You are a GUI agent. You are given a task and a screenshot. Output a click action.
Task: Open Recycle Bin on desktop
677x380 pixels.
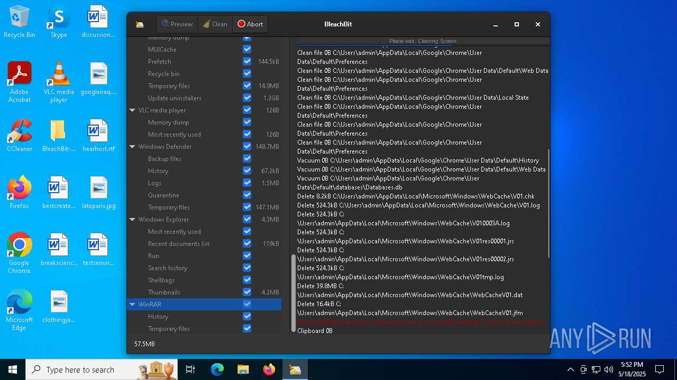click(20, 22)
